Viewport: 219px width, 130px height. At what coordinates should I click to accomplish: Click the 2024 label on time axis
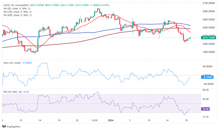[111, 120]
